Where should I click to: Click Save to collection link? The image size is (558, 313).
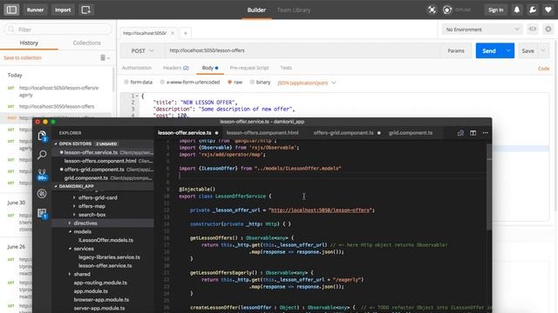(x=23, y=57)
